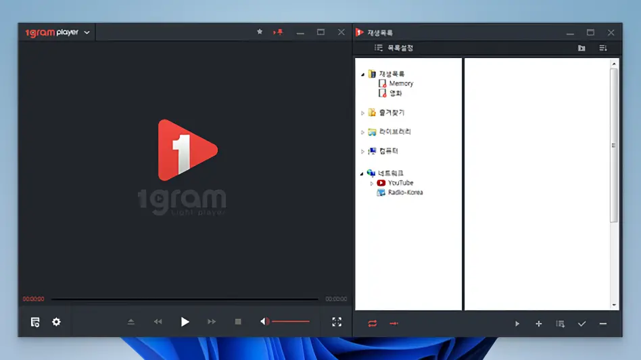This screenshot has height=360, width=641.
Task: Select the 즐겨찾기 favorites folder
Action: [x=391, y=113]
